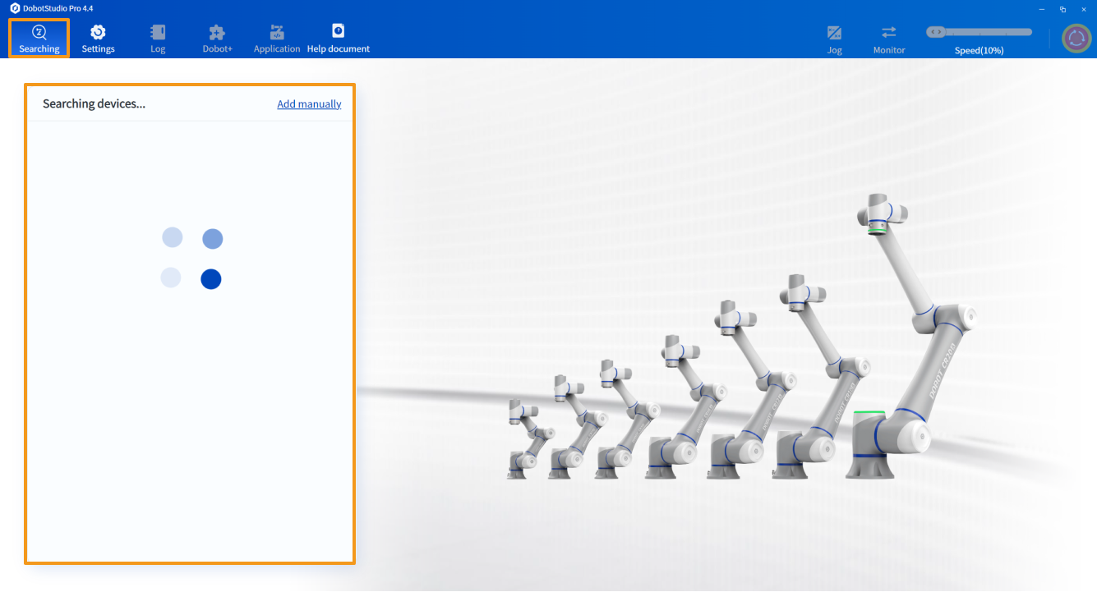Viewport: 1097px width, 592px height.
Task: View the Log panel
Action: pyautogui.click(x=157, y=38)
